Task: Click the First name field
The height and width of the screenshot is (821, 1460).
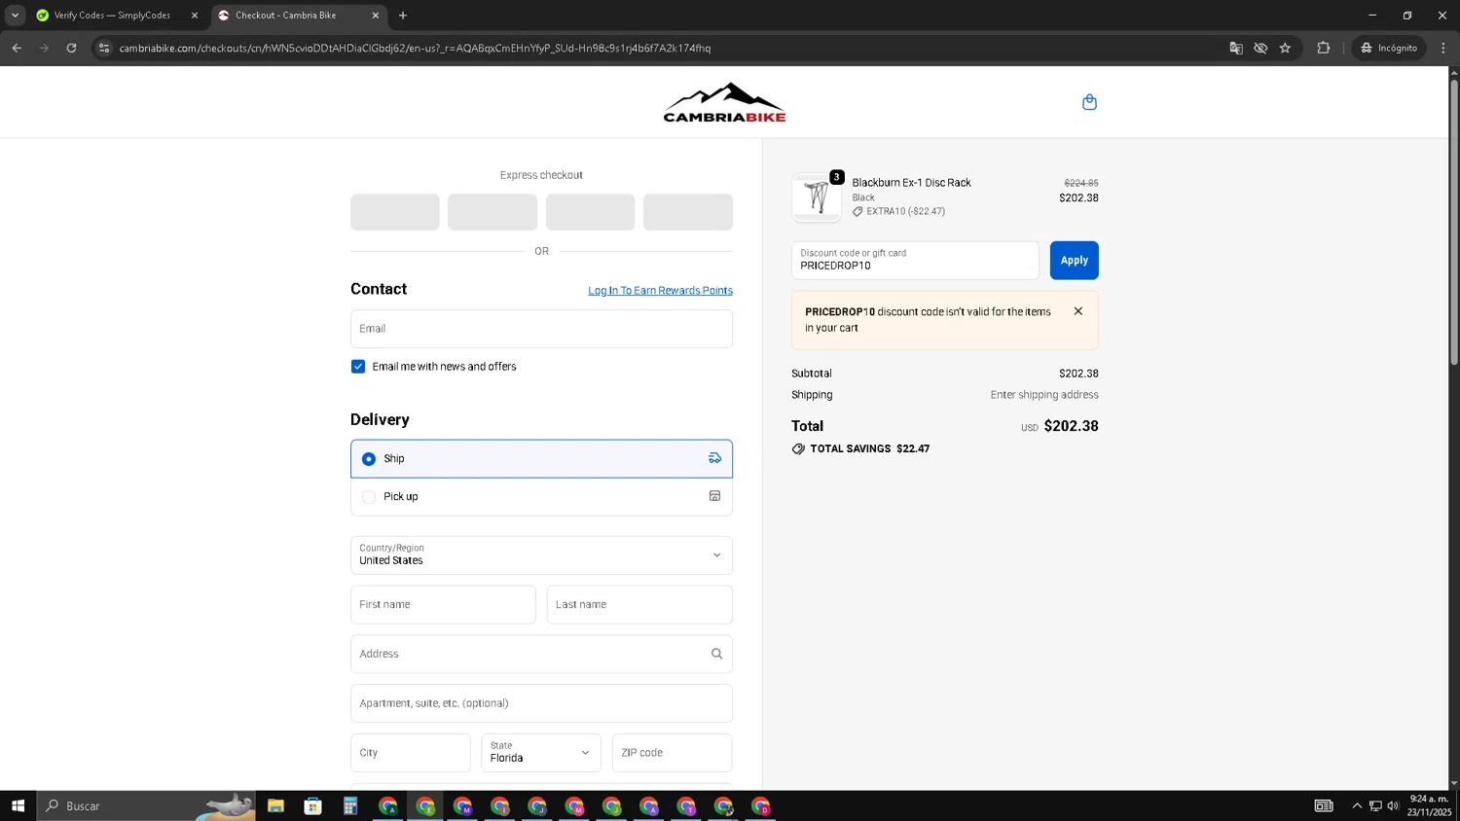Action: [443, 605]
